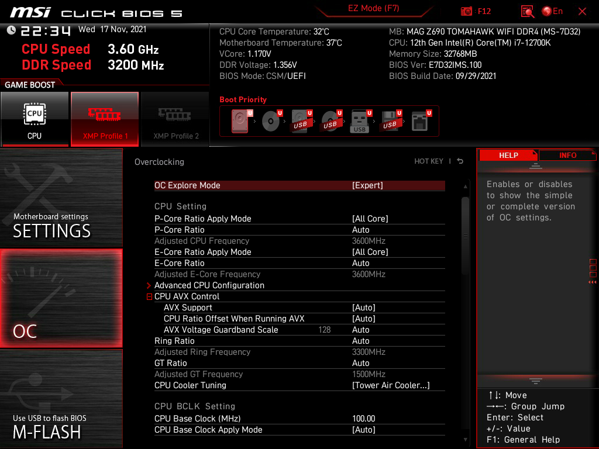Click the CPU Speed 3.60 GHz reading
This screenshot has width=599, height=449.
coord(90,49)
